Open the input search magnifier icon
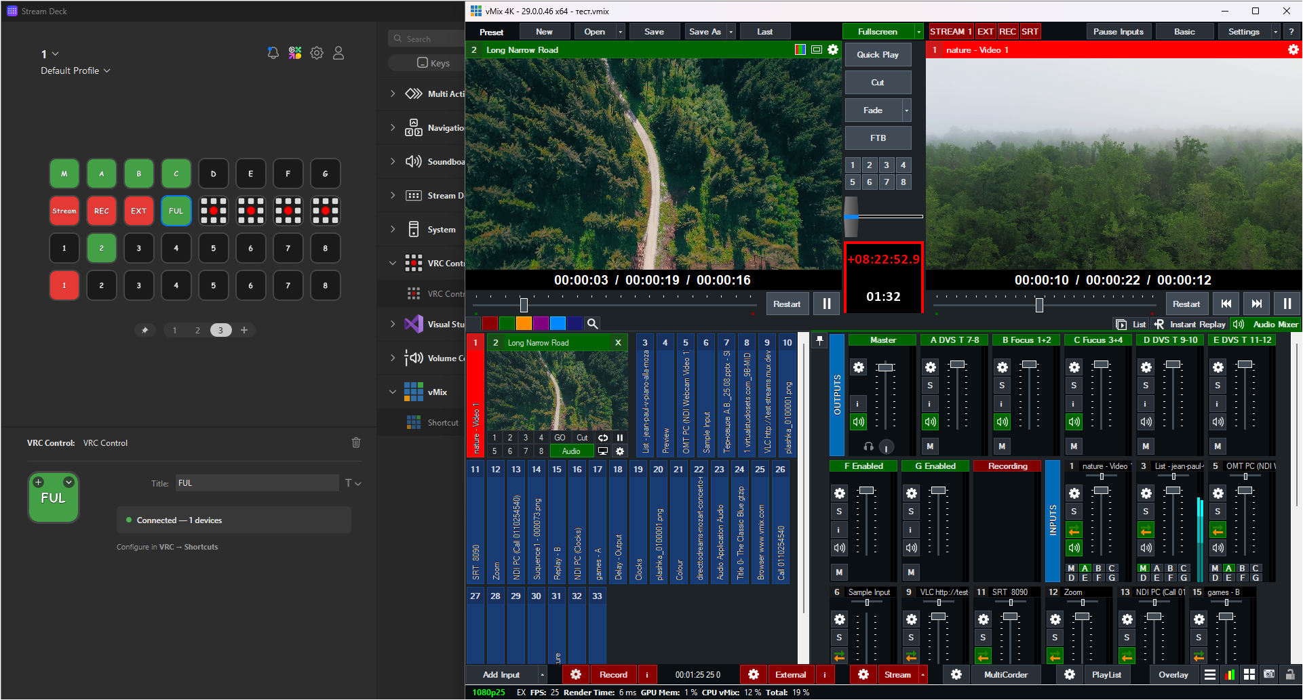1303x700 pixels. 592,324
